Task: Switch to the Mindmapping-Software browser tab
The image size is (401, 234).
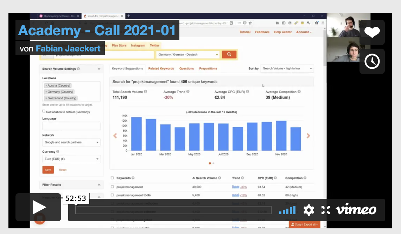Action: 59,16
